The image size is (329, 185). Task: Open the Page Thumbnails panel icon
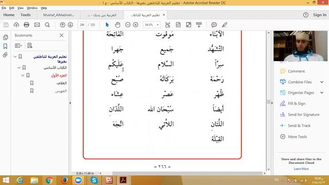[x=6, y=38]
